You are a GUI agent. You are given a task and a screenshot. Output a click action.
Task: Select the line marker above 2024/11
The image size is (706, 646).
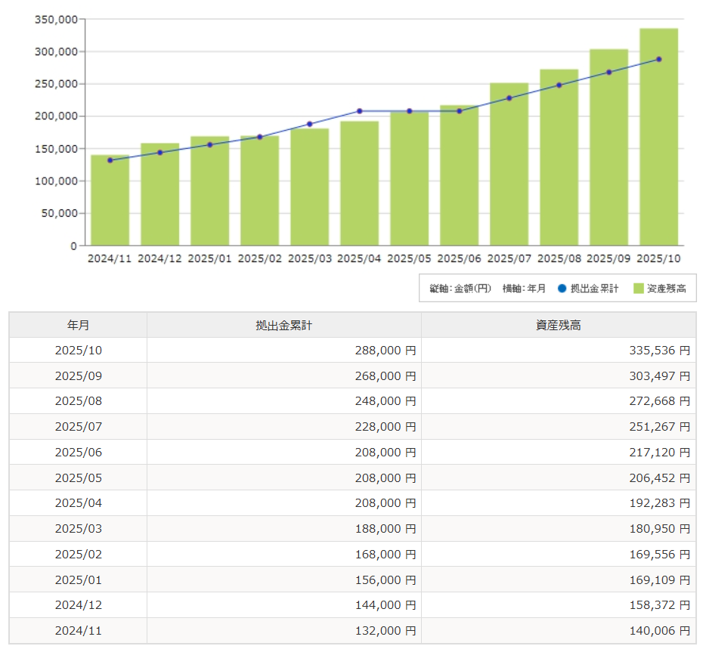[110, 160]
